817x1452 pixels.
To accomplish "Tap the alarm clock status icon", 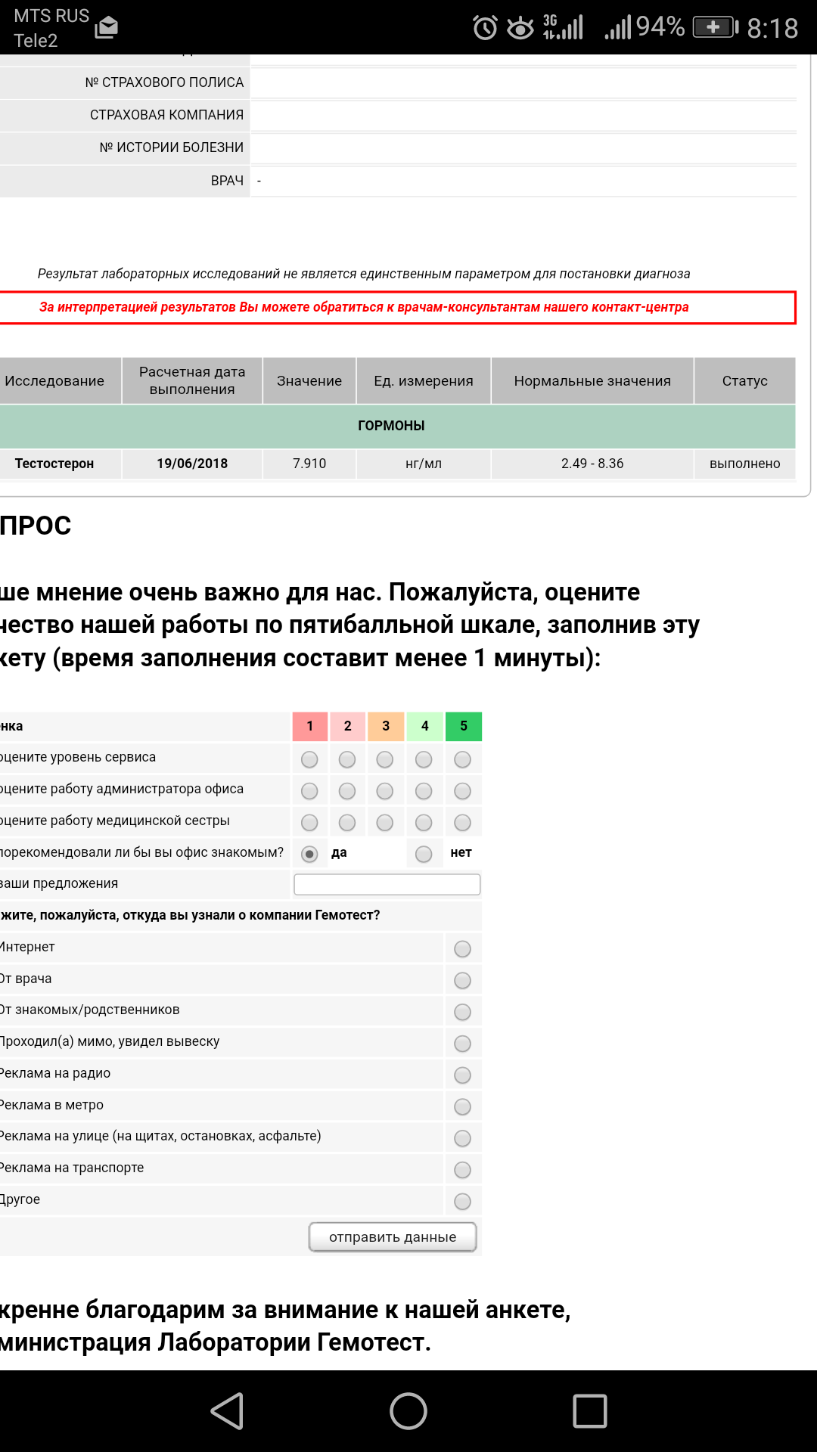I will 485,28.
